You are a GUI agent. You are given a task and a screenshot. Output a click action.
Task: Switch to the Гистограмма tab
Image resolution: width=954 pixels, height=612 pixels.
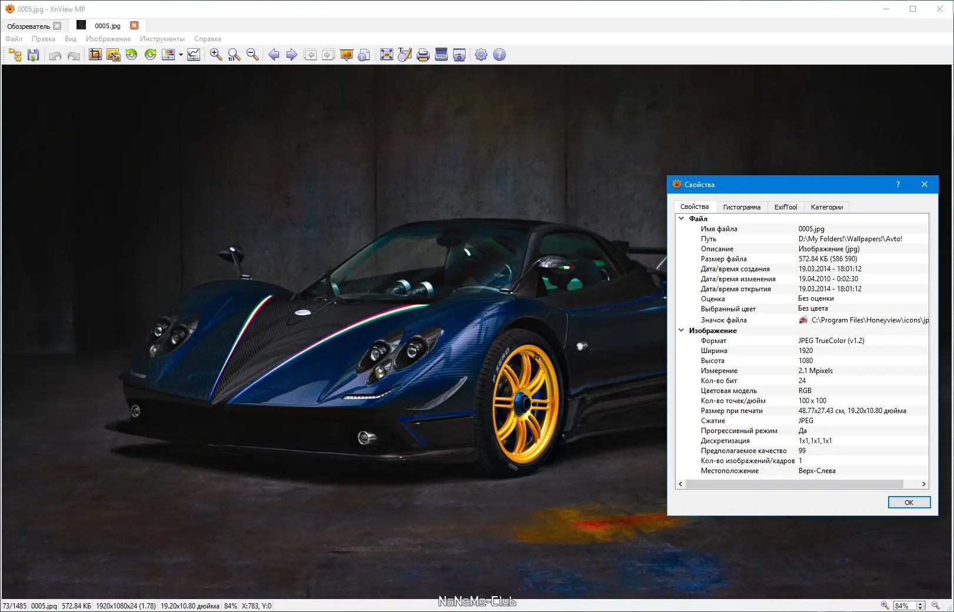[x=742, y=207]
